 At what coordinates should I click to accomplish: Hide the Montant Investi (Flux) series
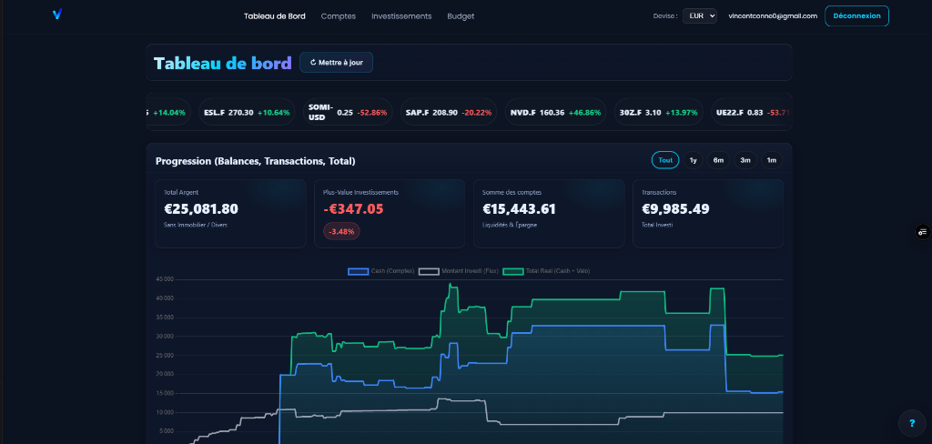(458, 271)
